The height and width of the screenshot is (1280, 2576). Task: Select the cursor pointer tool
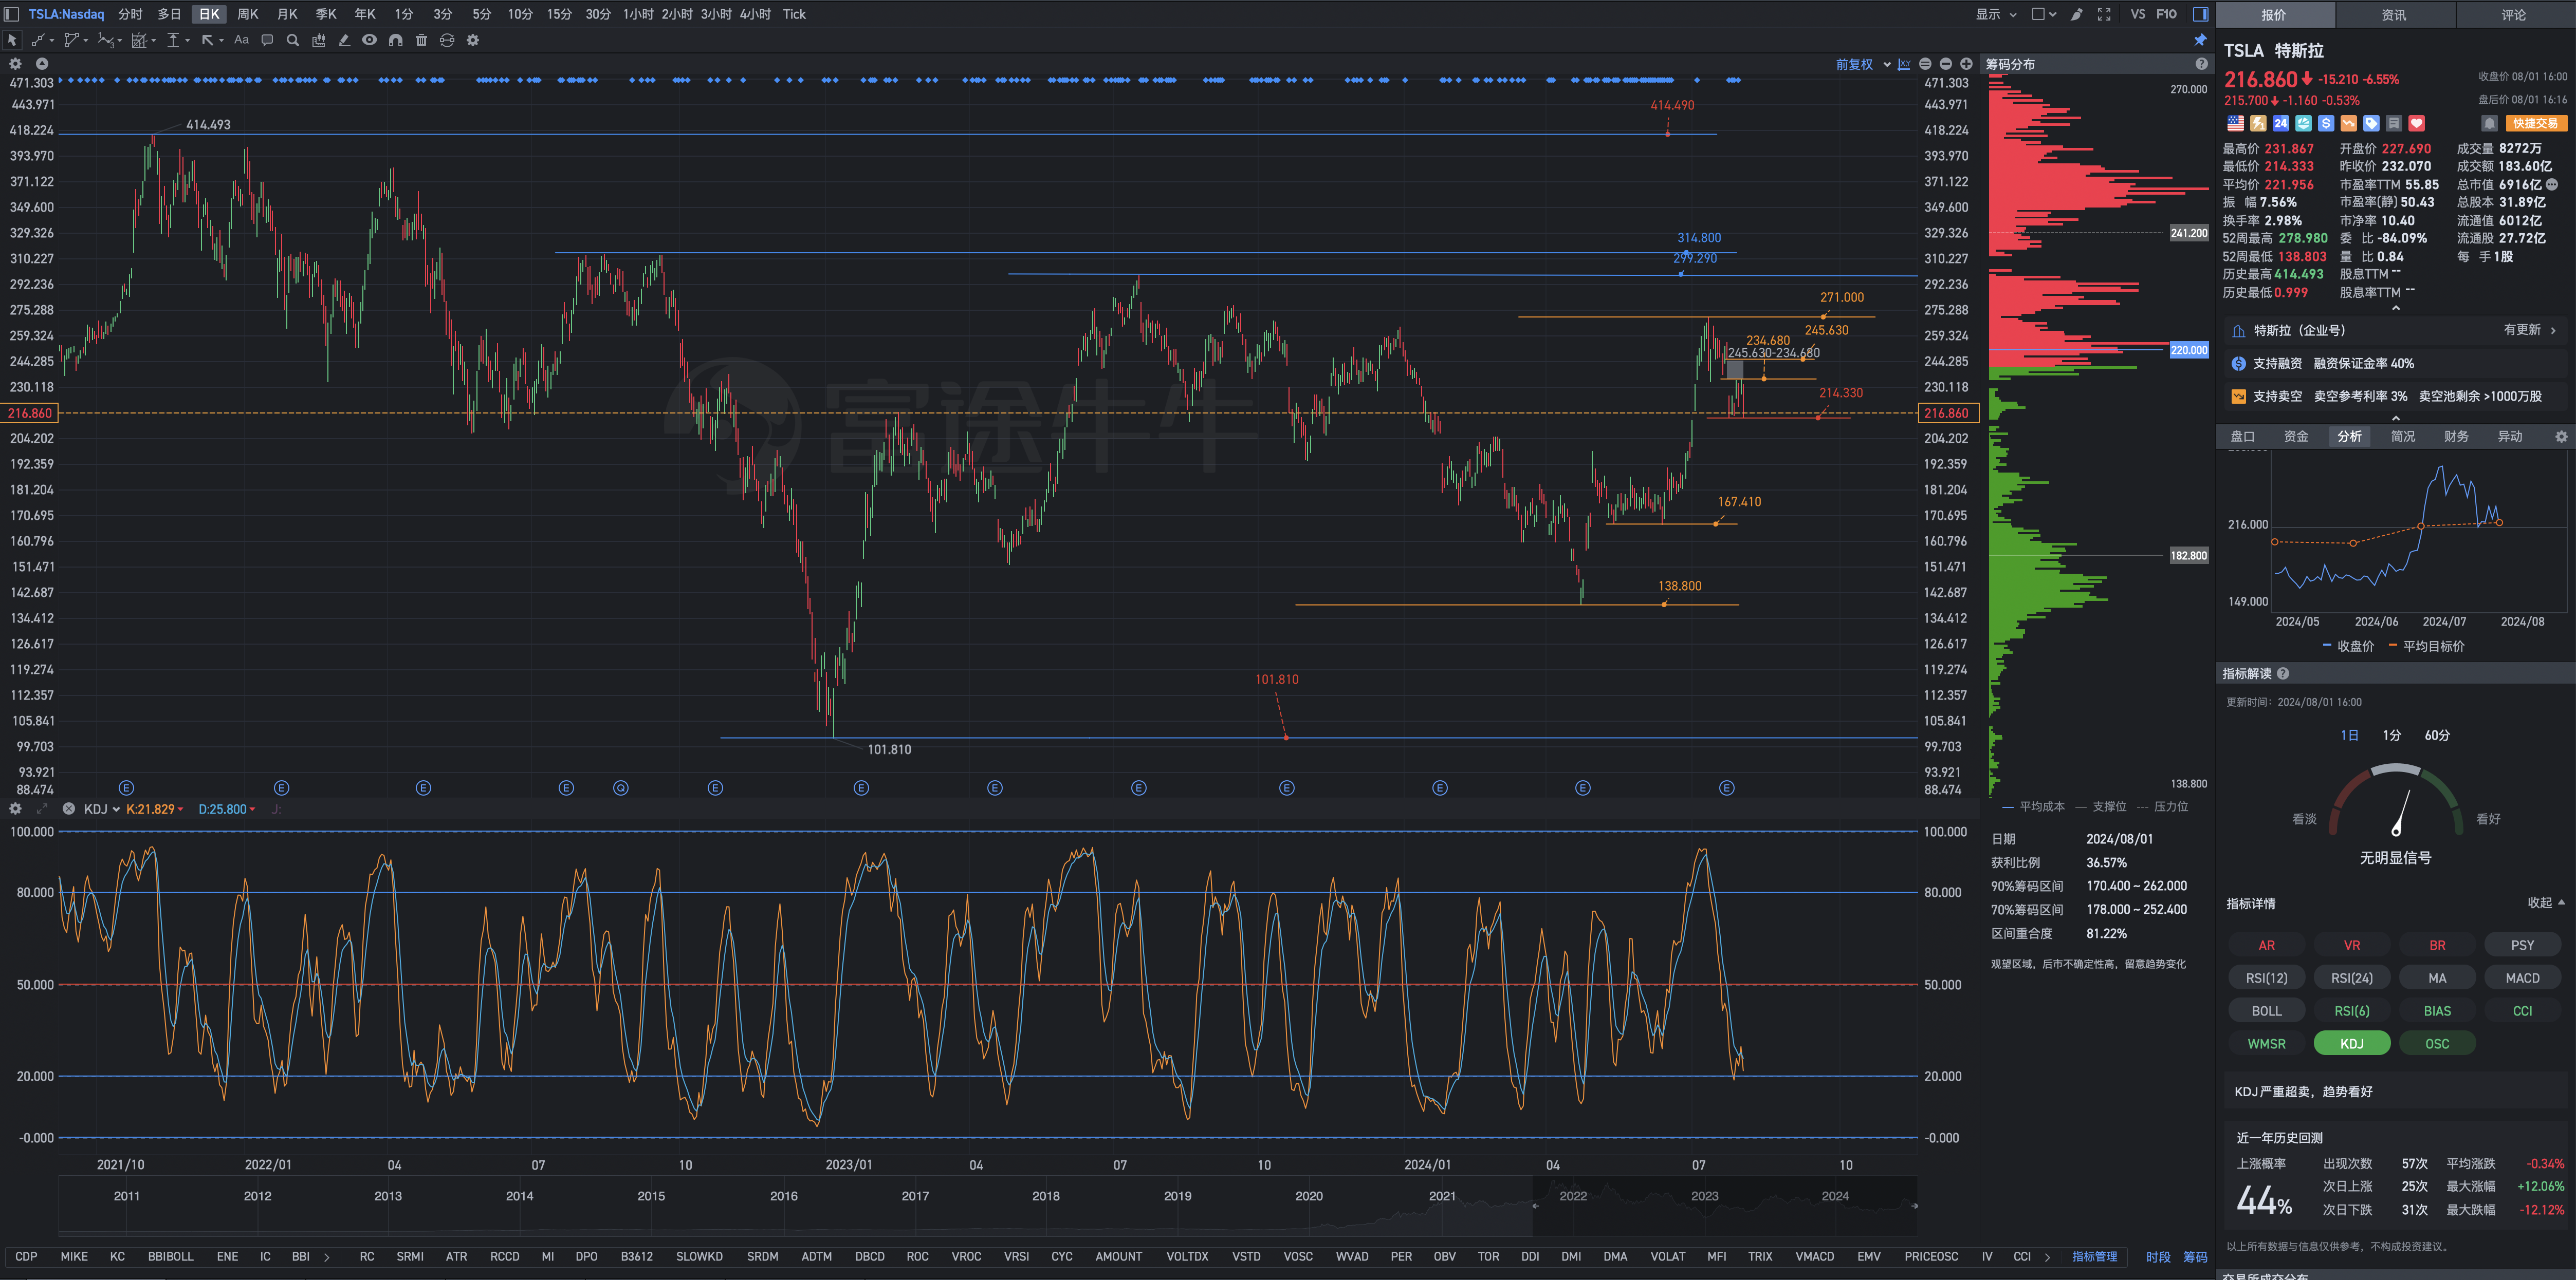pyautogui.click(x=12, y=41)
